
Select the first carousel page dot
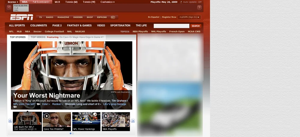[70, 133]
